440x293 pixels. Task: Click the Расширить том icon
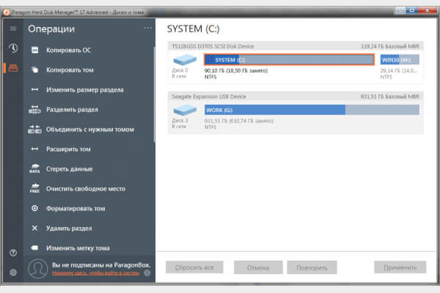click(34, 149)
